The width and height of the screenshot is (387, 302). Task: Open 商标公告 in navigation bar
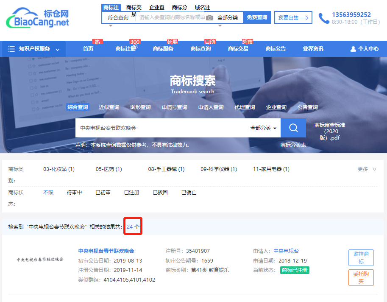[276, 49]
